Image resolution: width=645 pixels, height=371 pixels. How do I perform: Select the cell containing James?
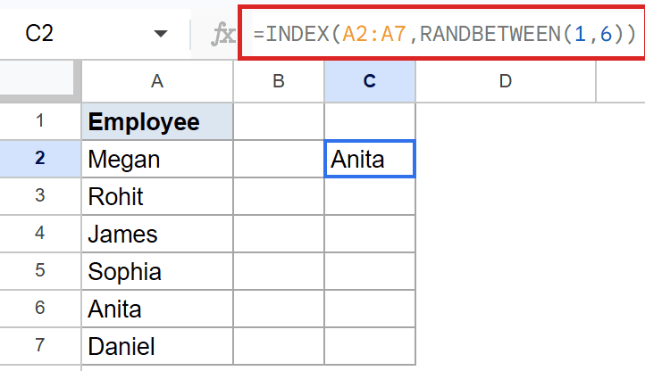point(157,234)
